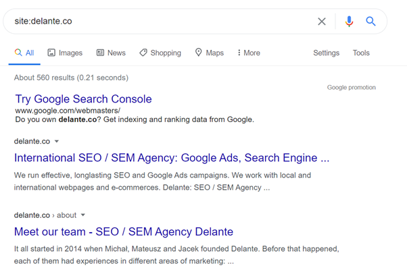
Task: Click the blue magnifying glass search icon
Action: 370,21
